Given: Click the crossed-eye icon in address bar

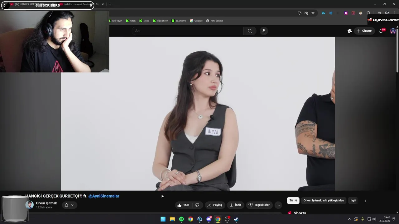Looking at the screenshot, I should point(306,13).
